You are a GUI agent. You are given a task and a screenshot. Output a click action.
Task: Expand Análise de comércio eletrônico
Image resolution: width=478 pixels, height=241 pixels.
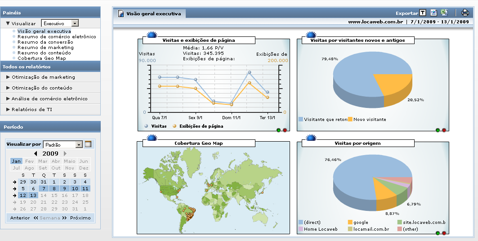50,99
